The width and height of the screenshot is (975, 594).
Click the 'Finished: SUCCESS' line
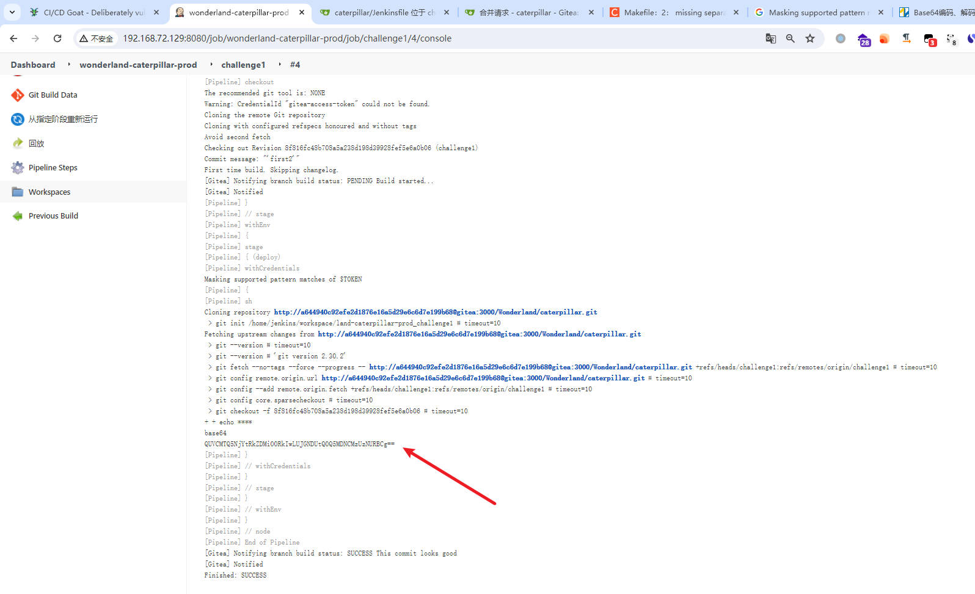point(235,575)
